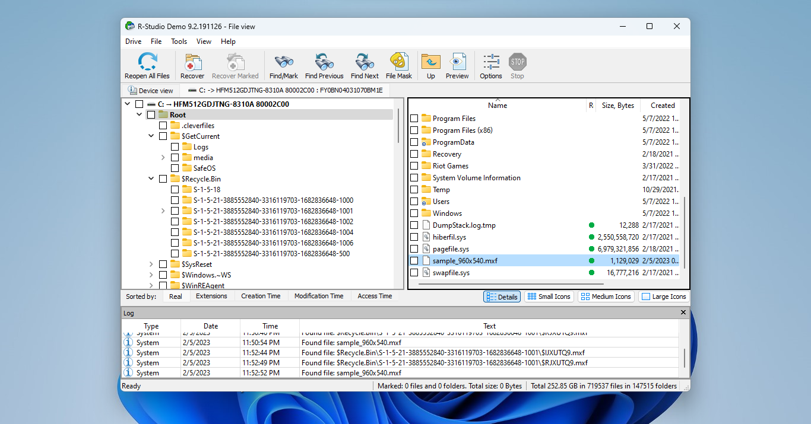Expand the $Windows.~WS folder node
Screen dimensions: 811x424
pyautogui.click(x=151, y=275)
